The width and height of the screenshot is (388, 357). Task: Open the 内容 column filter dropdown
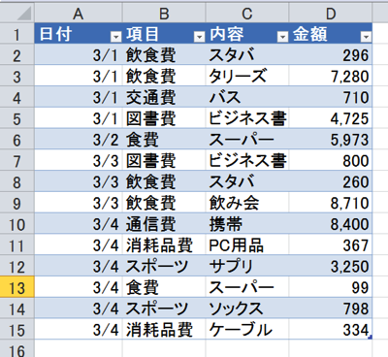click(282, 37)
